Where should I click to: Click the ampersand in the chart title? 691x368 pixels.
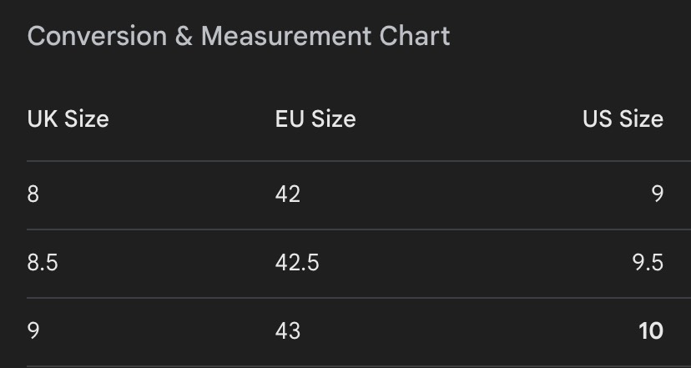tap(184, 36)
